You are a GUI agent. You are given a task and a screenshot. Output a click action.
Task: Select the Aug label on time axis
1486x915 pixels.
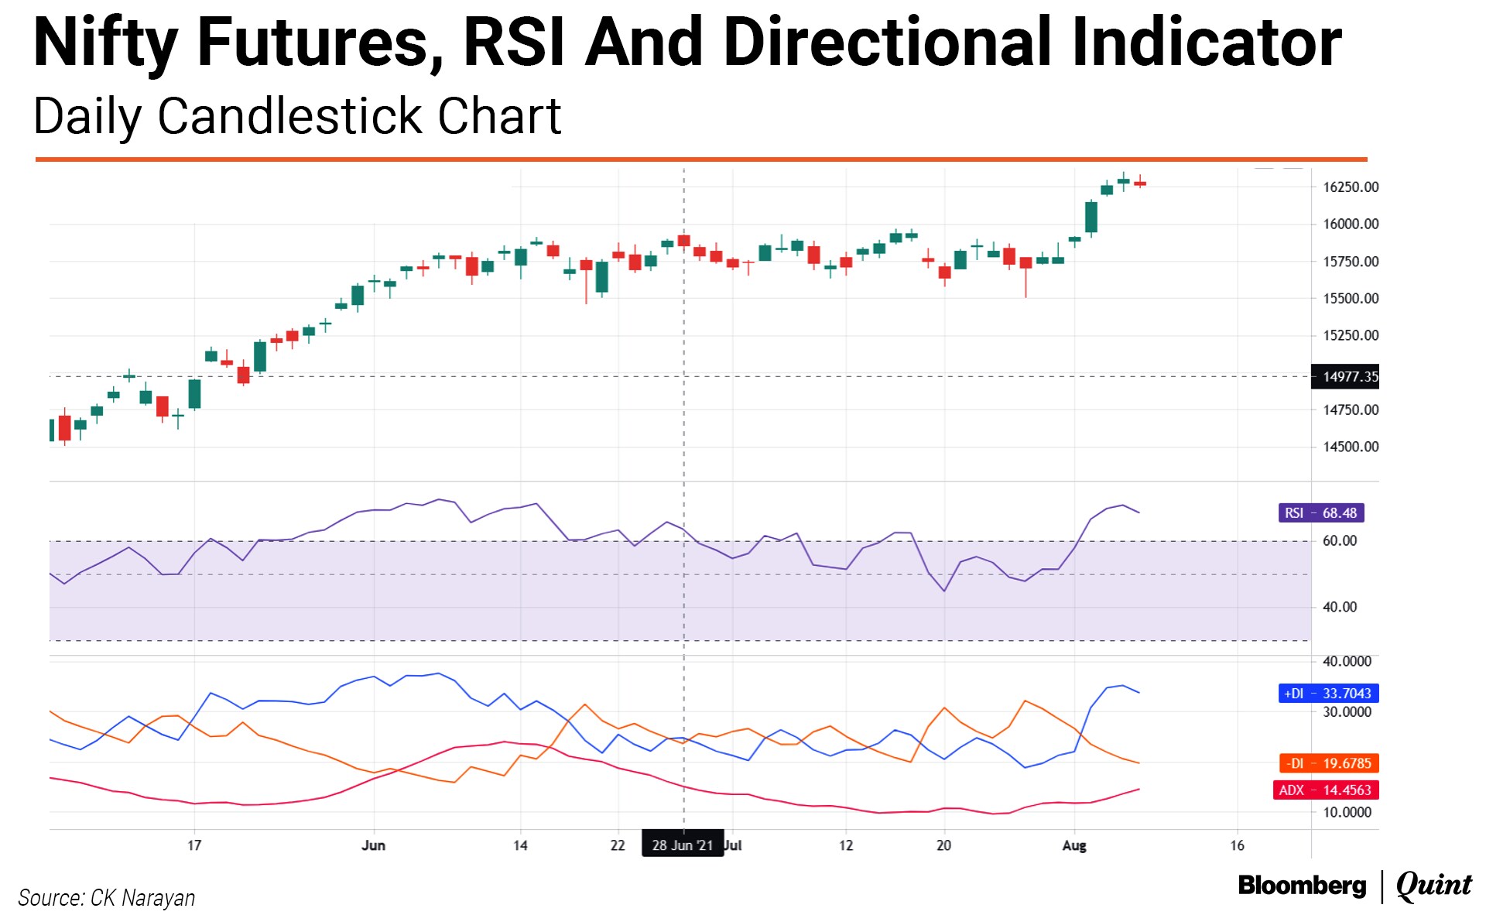tap(1073, 845)
